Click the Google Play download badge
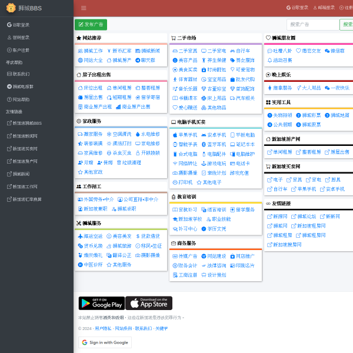 (101, 303)
